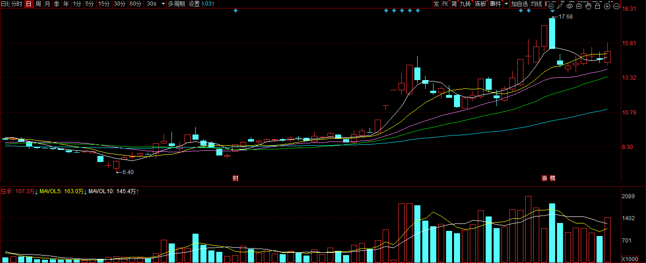The height and width of the screenshot is (263, 646).
Task: Open 多周期 multi-period view
Action: (x=176, y=4)
